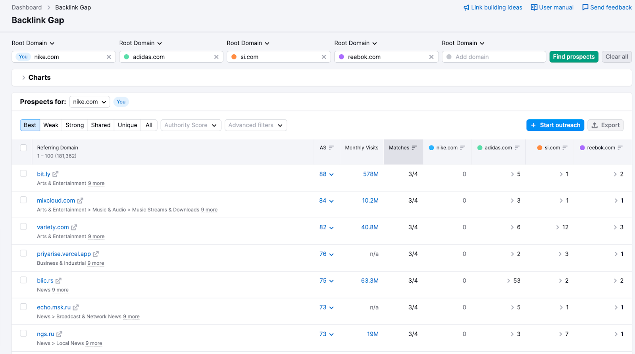635x354 pixels.
Task: Check the mixcloud.com row checkbox
Action: pos(23,200)
